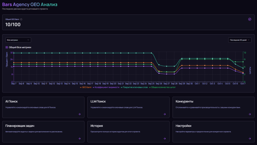Expand the Последние 30 дней period dropdown
The height and width of the screenshot is (145, 257).
pos(239,40)
